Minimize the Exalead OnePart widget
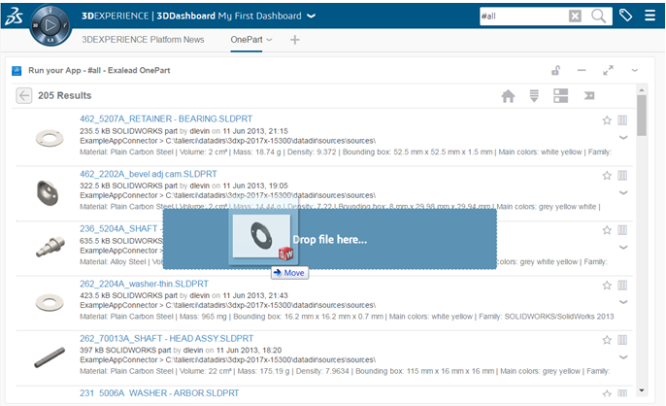The width and height of the screenshot is (666, 406). (x=582, y=70)
